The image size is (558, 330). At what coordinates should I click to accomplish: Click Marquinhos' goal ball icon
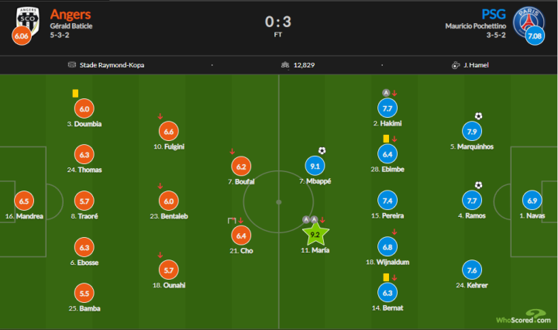[478, 116]
